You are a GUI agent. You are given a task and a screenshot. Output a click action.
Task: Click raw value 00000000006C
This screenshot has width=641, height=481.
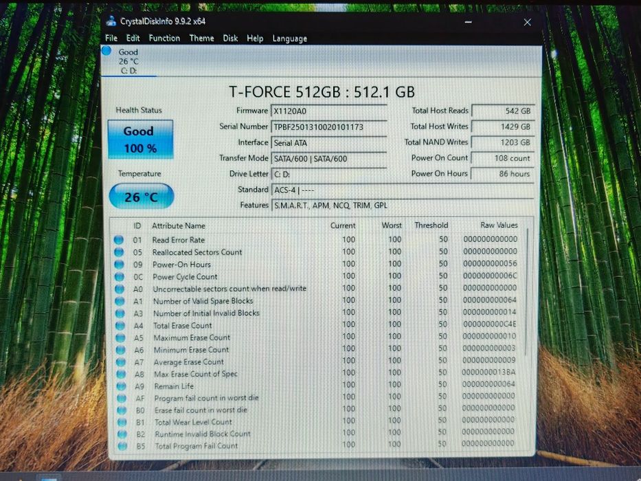pos(490,276)
